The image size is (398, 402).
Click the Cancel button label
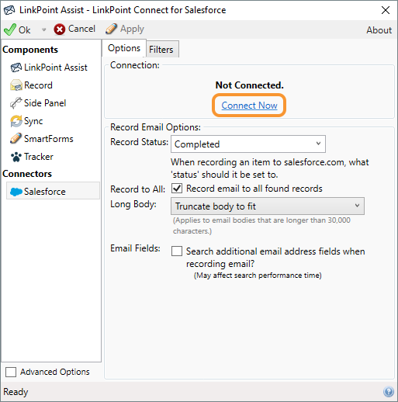(81, 29)
